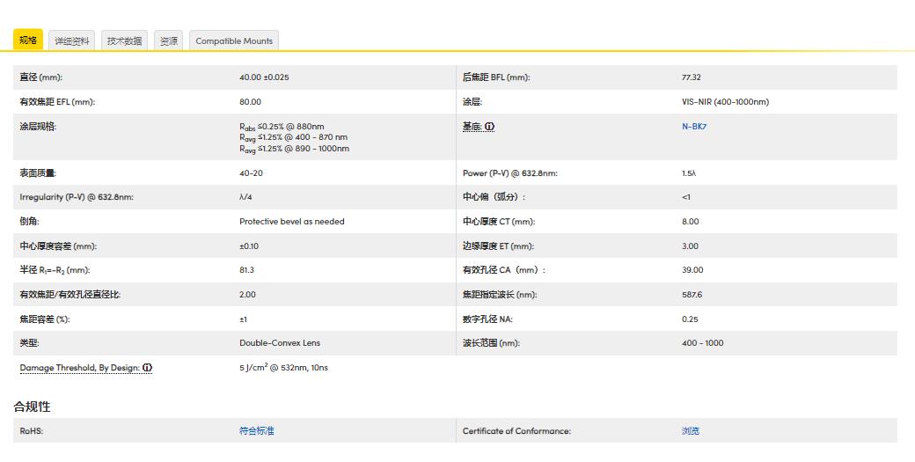
Task: Switch to the 详细资料 tab
Action: (72, 41)
